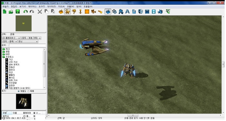
Task: Open the 파일(F) menu
Action: [x=5, y=6]
